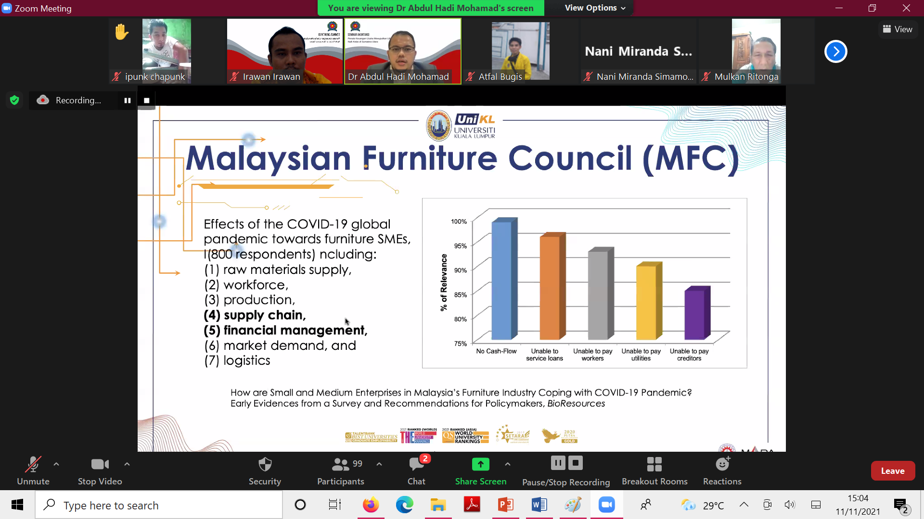Open People icon in system tray
This screenshot has width=924, height=519.
[646, 505]
